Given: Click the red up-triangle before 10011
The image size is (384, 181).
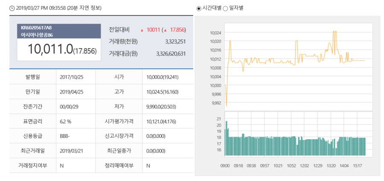Looking at the screenshot, I should 142,30.
